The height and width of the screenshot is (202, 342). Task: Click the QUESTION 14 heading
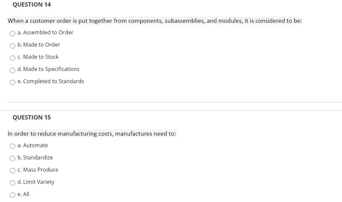[32, 5]
